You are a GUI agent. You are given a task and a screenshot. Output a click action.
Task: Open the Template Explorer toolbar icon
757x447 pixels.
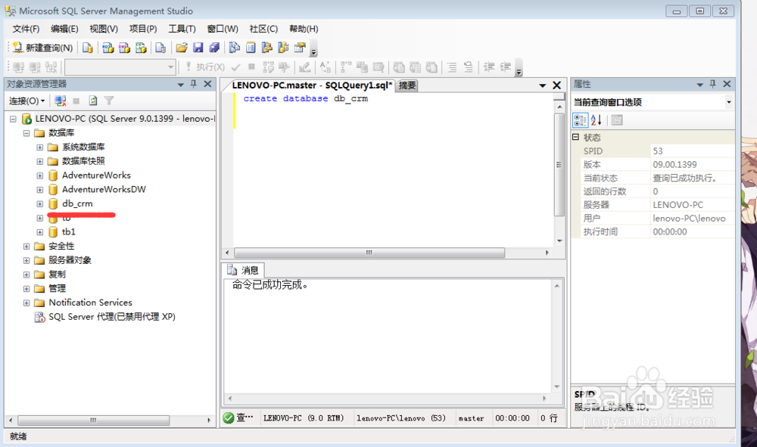(283, 47)
